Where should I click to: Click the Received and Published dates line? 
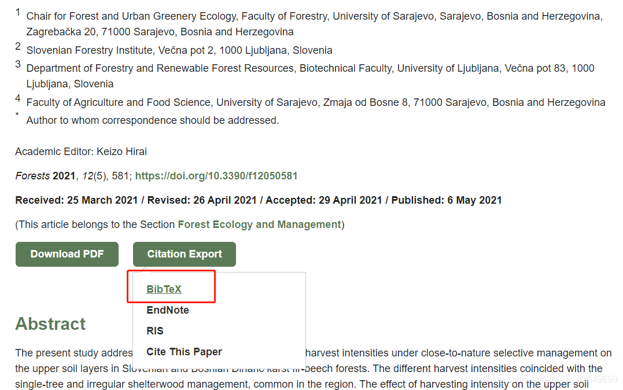[x=258, y=200]
